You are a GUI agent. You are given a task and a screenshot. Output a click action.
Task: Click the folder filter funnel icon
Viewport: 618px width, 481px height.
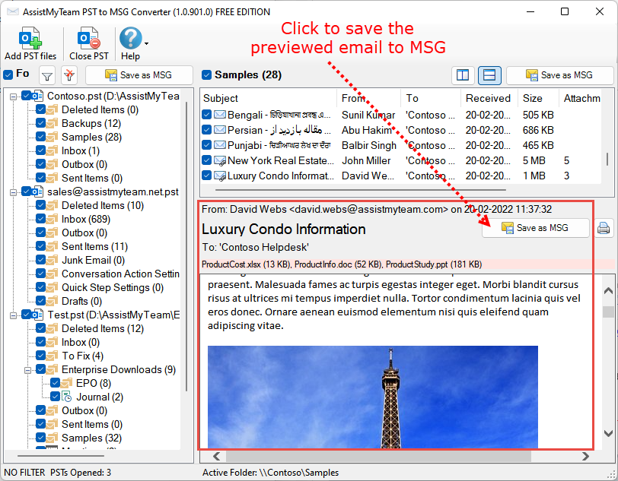pyautogui.click(x=47, y=75)
